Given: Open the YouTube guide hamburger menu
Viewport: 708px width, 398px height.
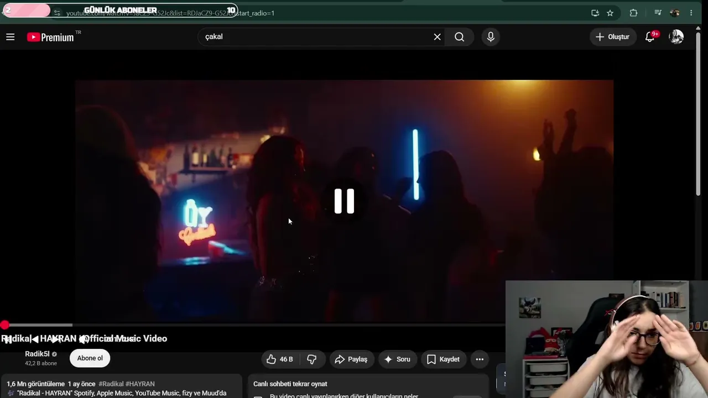Looking at the screenshot, I should click(x=10, y=37).
